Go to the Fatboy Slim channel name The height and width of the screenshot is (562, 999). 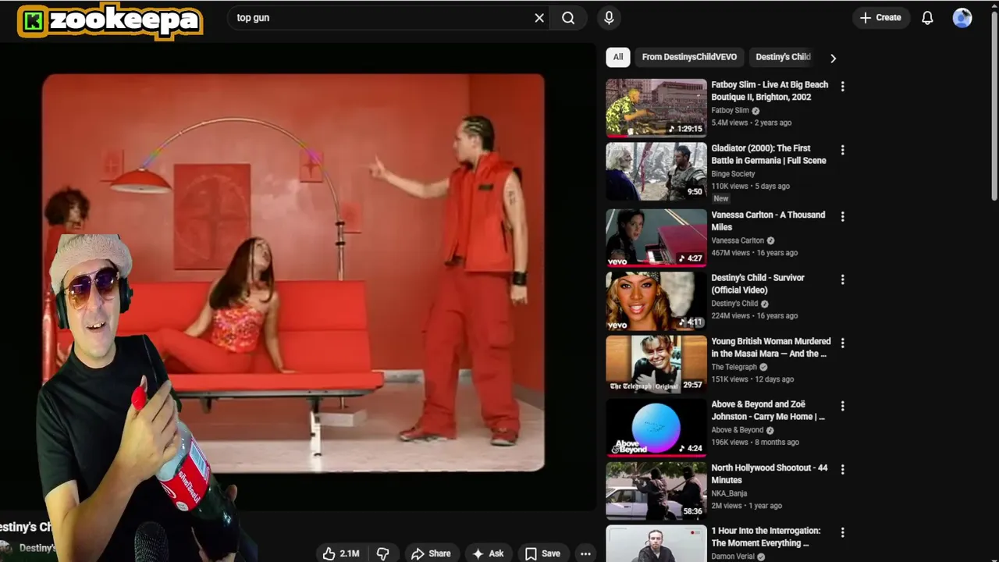coord(730,111)
